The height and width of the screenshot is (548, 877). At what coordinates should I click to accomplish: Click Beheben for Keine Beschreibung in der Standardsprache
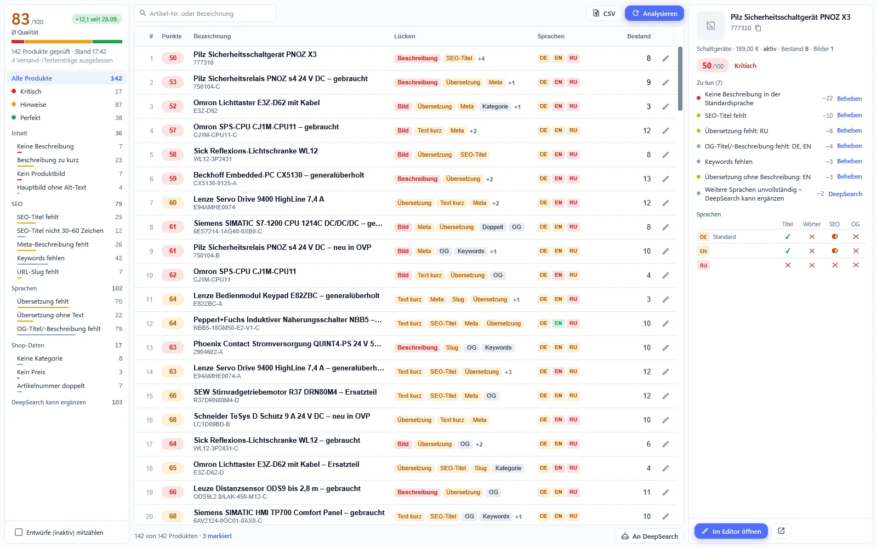point(849,99)
